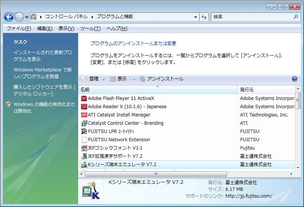Select Adobe Flash Player 11 ActiveX icon
This screenshot has height=207, width=304.
(84, 98)
